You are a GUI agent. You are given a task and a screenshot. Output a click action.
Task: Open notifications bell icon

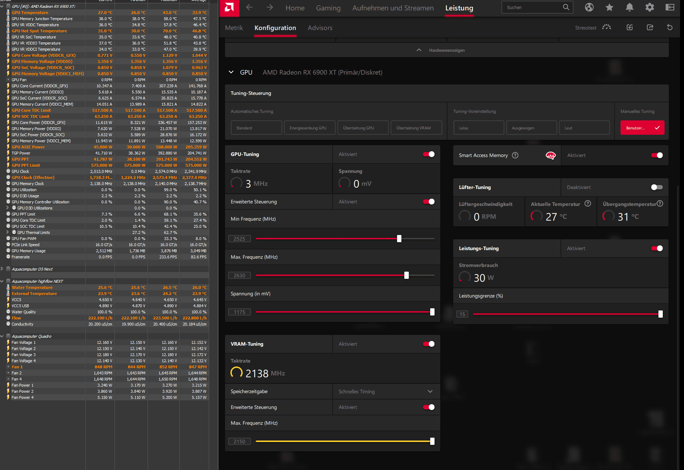click(x=630, y=7)
